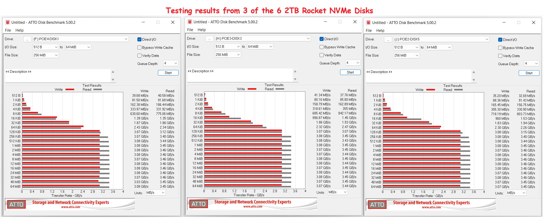Viewport: 544px width, 219px height.
Task: Click the ATTO logo in PCIE2-DISK5 window banner
Action: [x=377, y=205]
